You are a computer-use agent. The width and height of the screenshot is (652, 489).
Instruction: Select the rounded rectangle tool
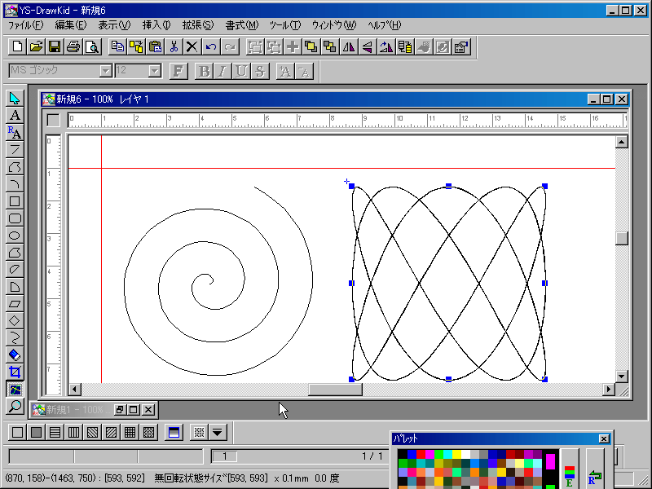click(x=15, y=218)
